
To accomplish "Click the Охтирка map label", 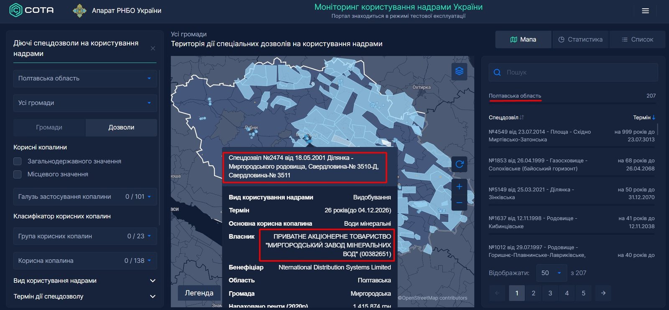I will (x=421, y=87).
